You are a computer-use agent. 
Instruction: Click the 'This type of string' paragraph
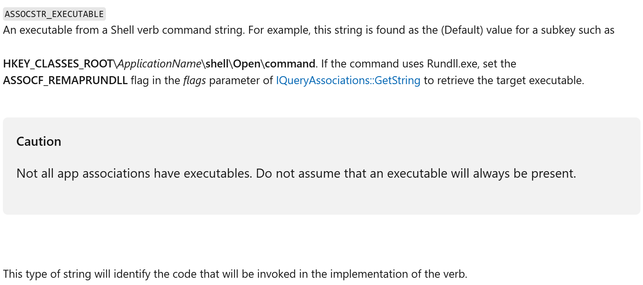click(235, 274)
